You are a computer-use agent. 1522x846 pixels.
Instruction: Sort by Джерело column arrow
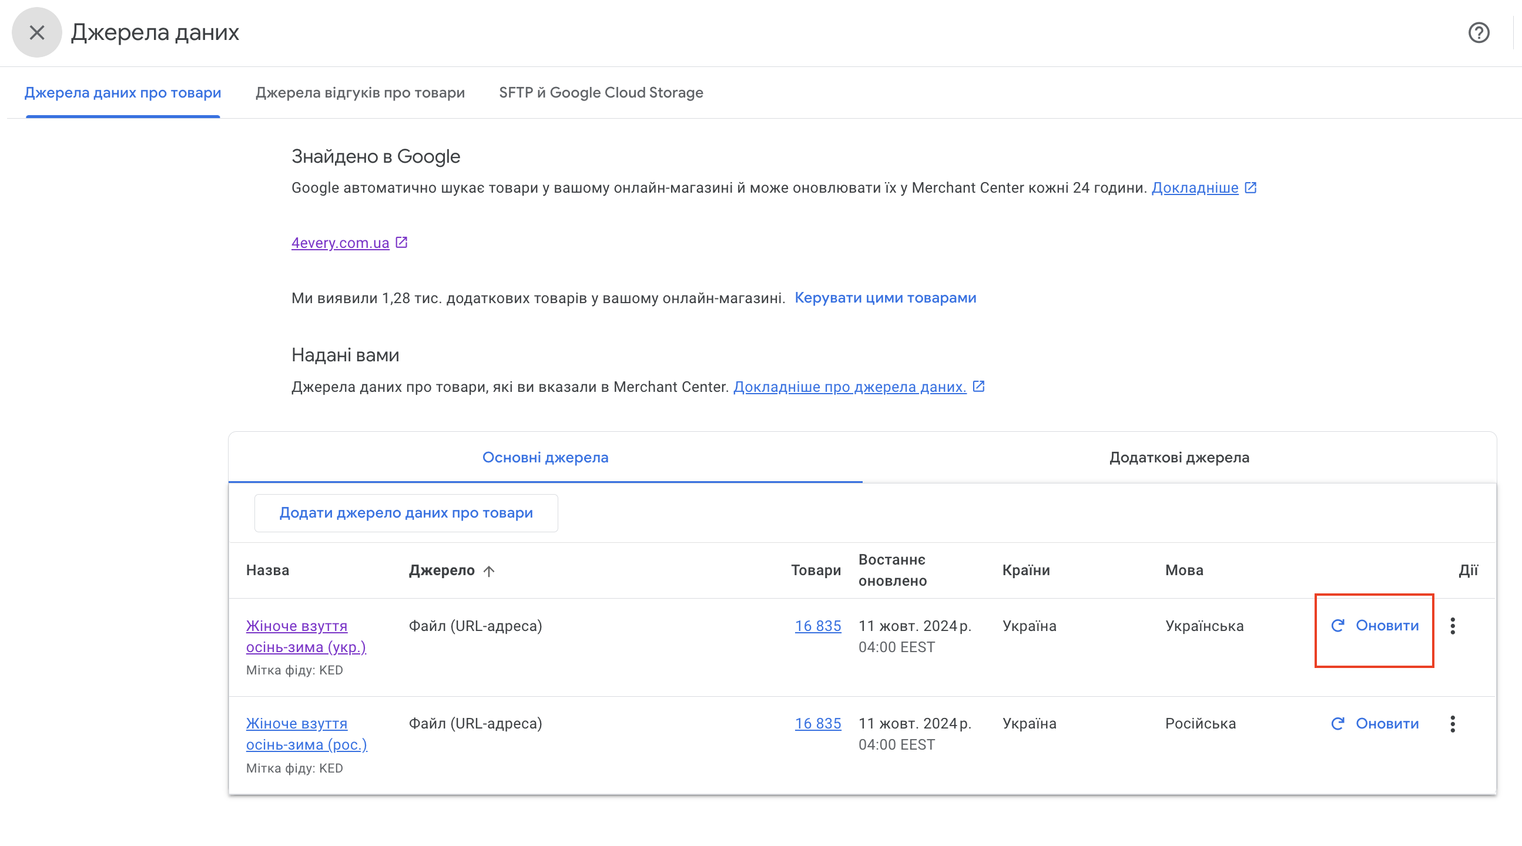pyautogui.click(x=488, y=570)
